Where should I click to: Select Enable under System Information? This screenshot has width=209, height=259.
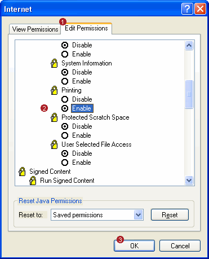[x=65, y=81]
